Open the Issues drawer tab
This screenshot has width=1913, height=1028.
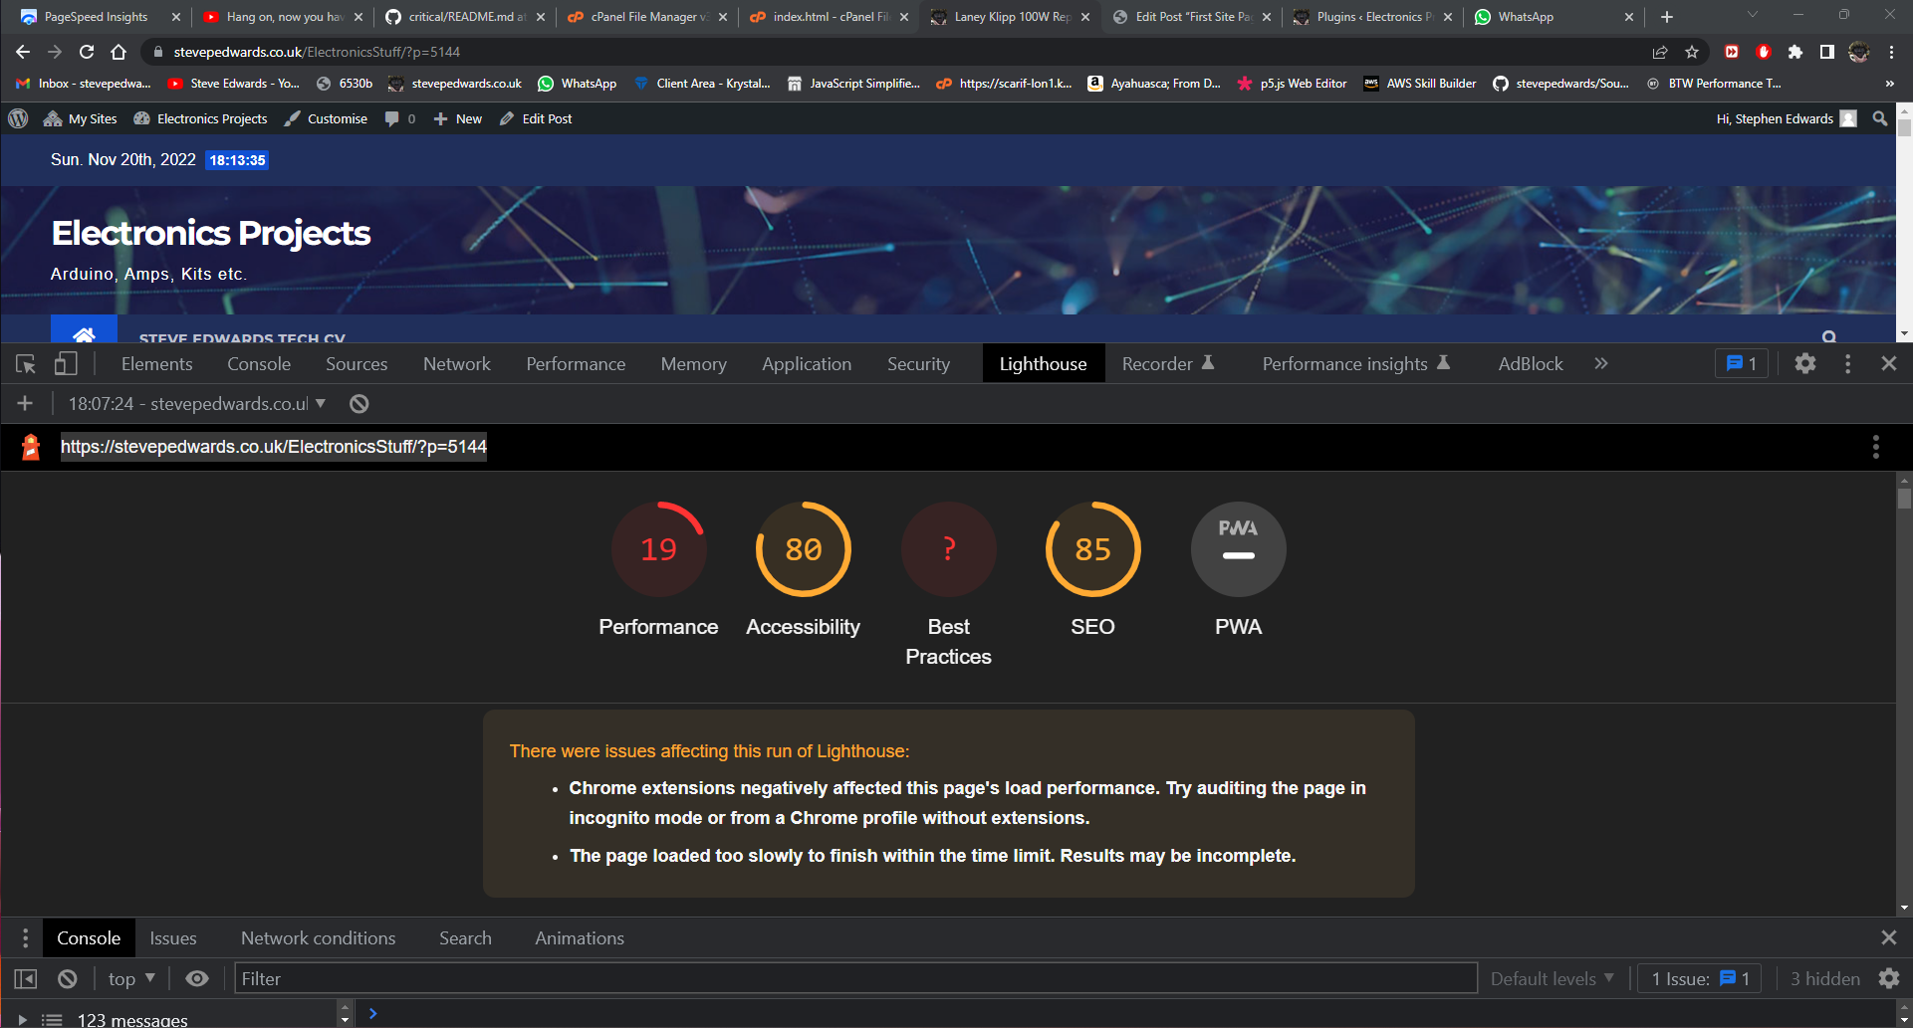(173, 938)
